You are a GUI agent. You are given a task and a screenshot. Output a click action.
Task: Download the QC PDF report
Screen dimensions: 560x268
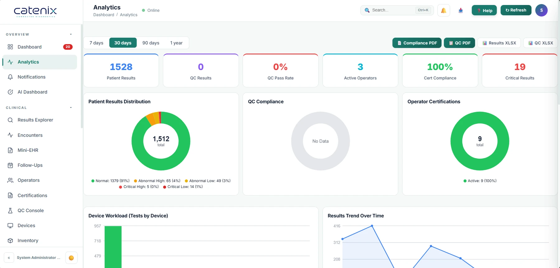[x=460, y=43]
